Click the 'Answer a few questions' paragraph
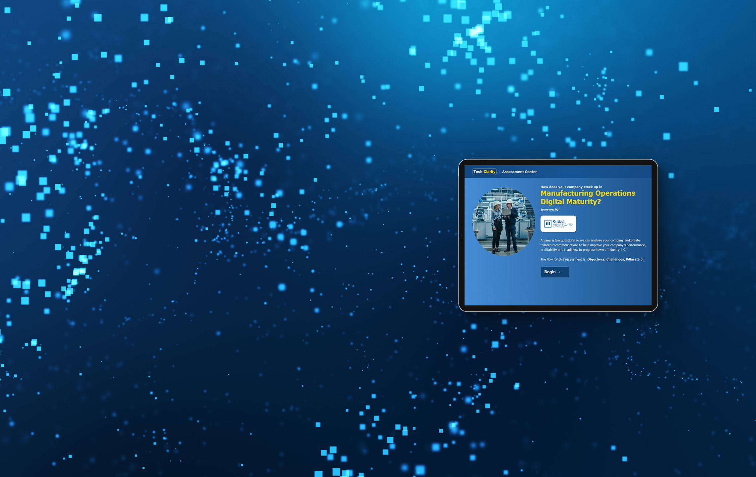This screenshot has height=477, width=756. [593, 245]
